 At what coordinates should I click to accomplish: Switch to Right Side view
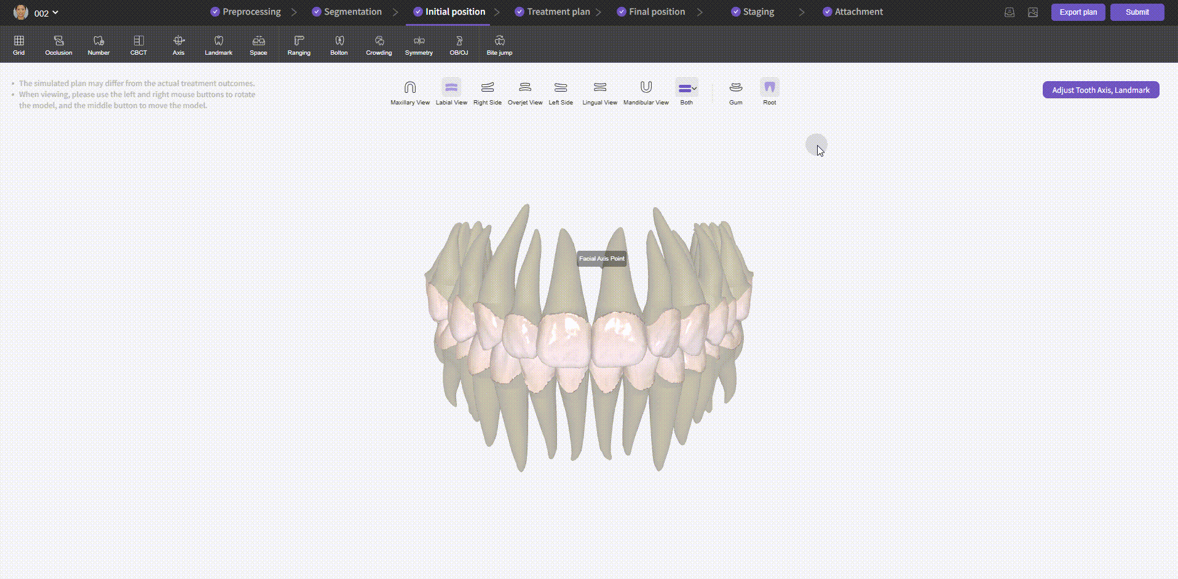click(488, 93)
